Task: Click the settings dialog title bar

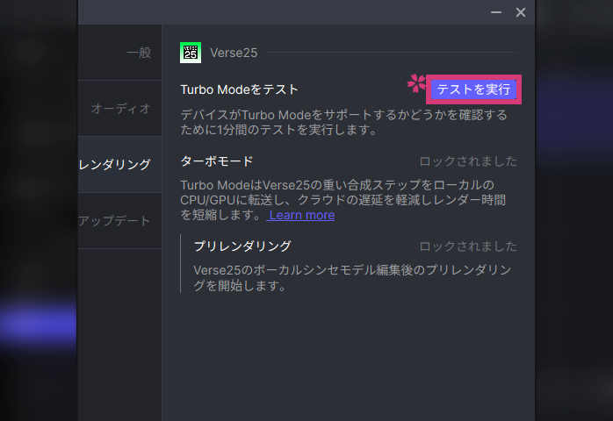Action: [x=281, y=12]
